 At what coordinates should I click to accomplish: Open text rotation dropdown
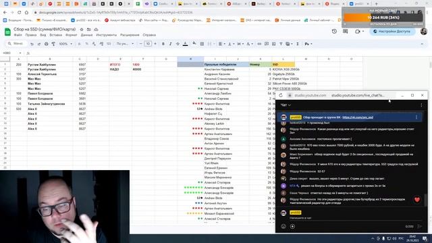point(249,44)
